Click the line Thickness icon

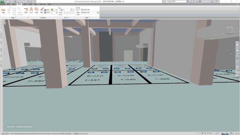tap(45, 12)
